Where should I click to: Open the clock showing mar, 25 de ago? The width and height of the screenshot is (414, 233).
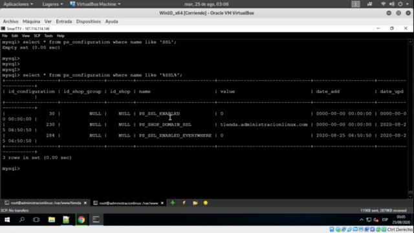point(206,4)
